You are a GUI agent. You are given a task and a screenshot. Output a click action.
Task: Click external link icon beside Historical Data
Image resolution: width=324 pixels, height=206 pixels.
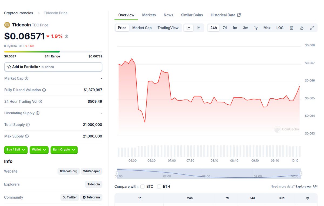[239, 15]
